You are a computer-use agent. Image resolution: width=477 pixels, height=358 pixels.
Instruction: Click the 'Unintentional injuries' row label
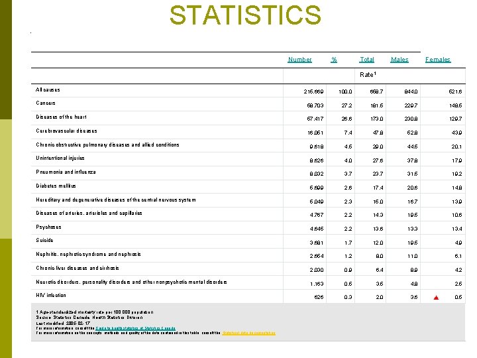[x=60, y=158]
